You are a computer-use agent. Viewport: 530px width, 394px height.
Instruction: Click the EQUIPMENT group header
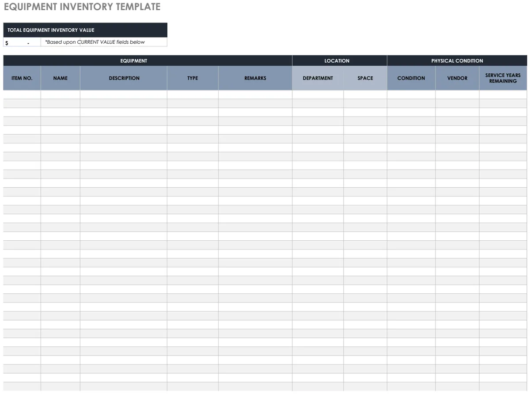point(148,61)
